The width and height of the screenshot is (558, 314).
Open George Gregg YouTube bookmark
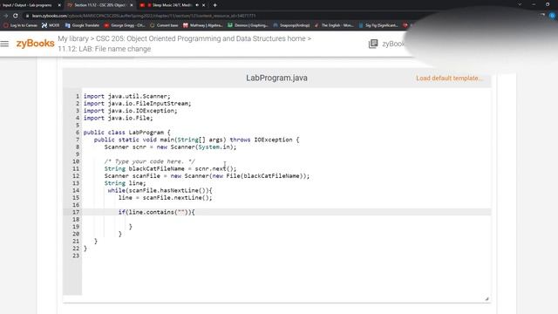coord(125,25)
